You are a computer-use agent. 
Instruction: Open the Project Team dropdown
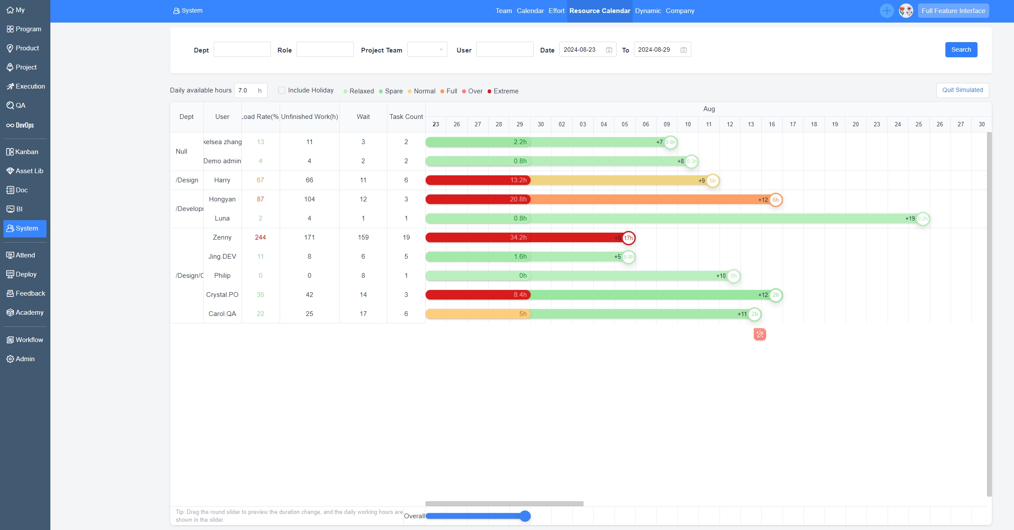[427, 49]
